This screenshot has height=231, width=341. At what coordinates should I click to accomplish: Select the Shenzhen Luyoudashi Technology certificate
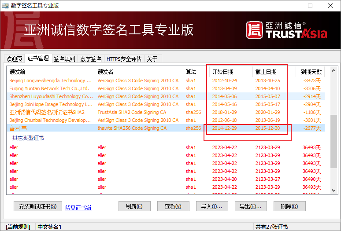coord(166,96)
